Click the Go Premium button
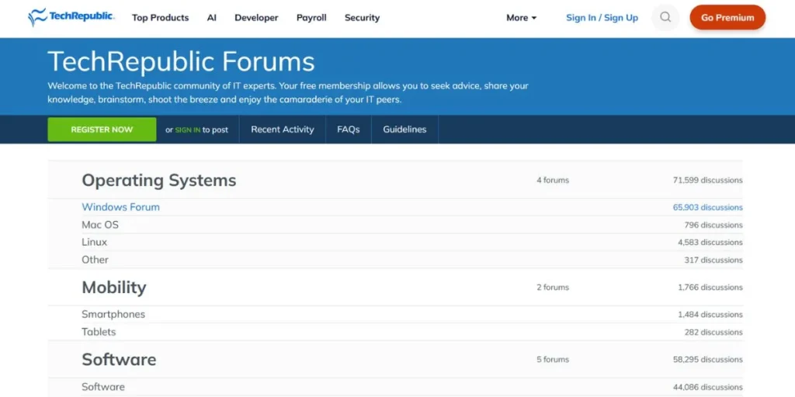The width and height of the screenshot is (795, 397). [727, 18]
